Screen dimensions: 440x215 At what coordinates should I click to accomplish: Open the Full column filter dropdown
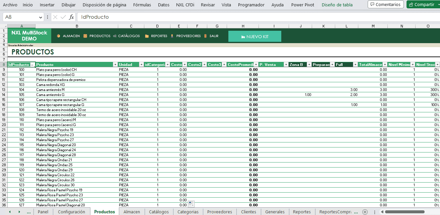click(x=355, y=65)
